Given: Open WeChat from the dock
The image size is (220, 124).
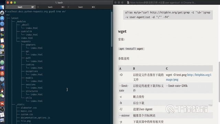Looking at the screenshot, I should 2,96.
